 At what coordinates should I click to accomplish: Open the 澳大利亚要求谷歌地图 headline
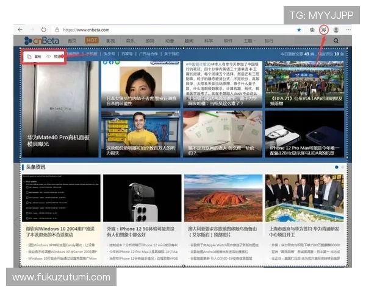coord(223,232)
